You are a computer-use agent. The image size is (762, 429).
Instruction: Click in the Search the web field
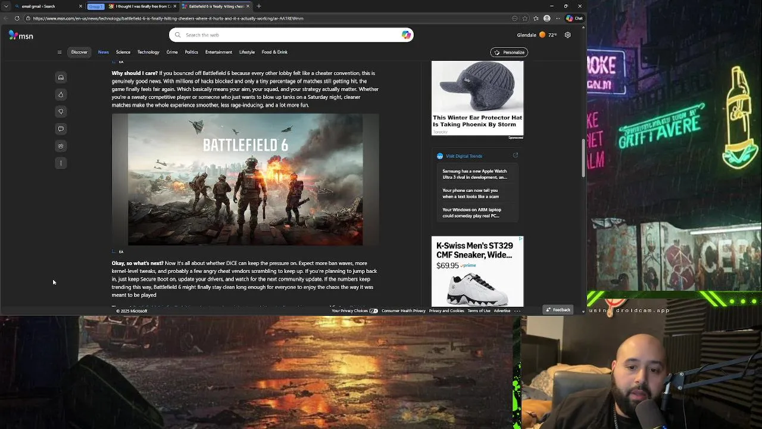pos(291,35)
